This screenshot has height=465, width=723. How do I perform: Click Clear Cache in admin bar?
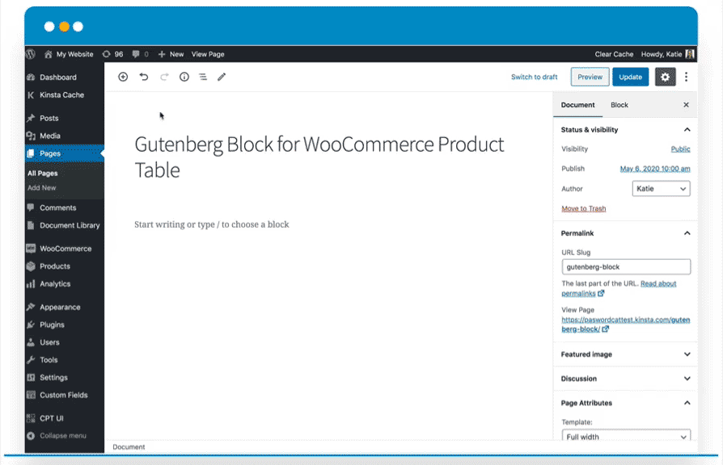614,54
